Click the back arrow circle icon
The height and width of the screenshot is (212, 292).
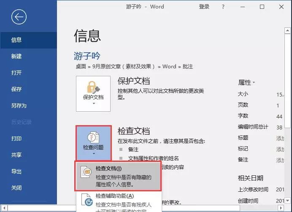19,17
